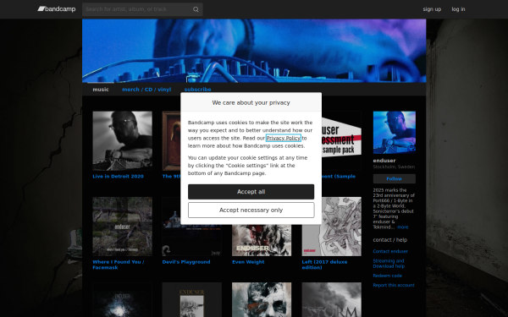This screenshot has width=508, height=317.
Task: Click the search magnifier icon
Action: [x=196, y=9]
